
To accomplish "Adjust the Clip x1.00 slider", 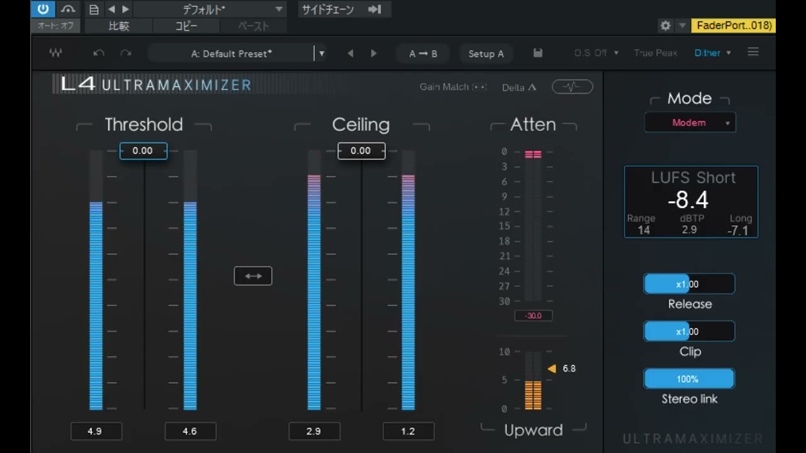I will tap(689, 332).
